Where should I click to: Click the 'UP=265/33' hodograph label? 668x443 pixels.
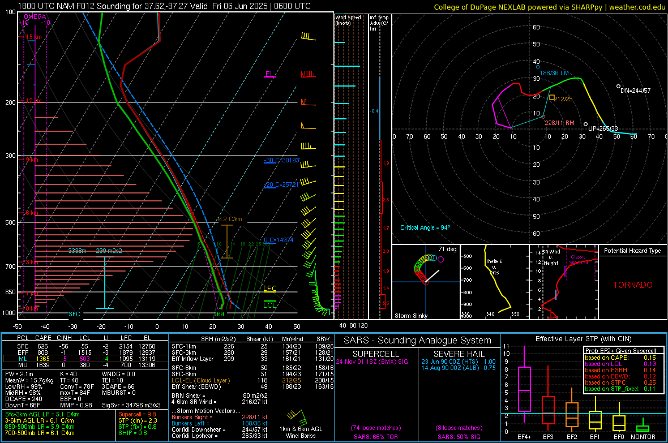pyautogui.click(x=603, y=128)
